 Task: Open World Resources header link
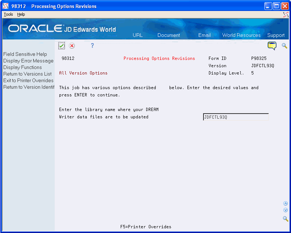point(241,35)
